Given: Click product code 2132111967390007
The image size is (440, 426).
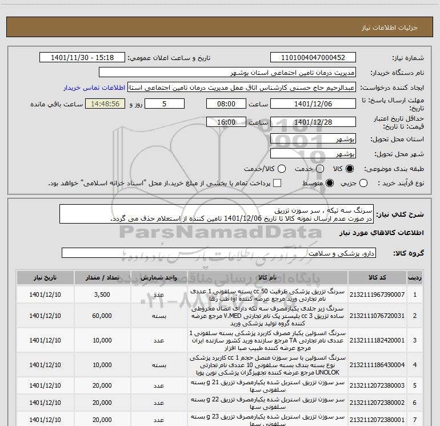Looking at the screenshot, I should [x=377, y=294].
